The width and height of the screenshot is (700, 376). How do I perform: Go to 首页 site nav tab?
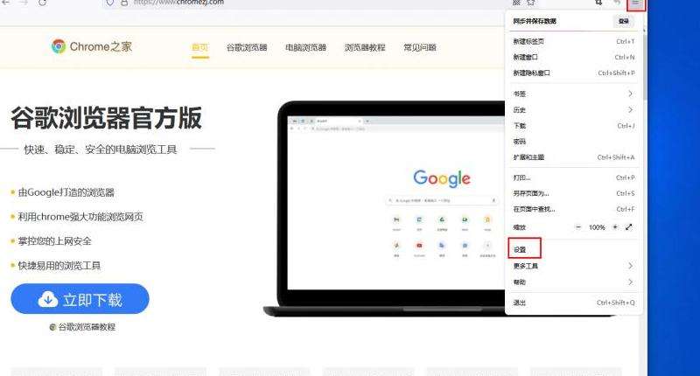coord(200,47)
